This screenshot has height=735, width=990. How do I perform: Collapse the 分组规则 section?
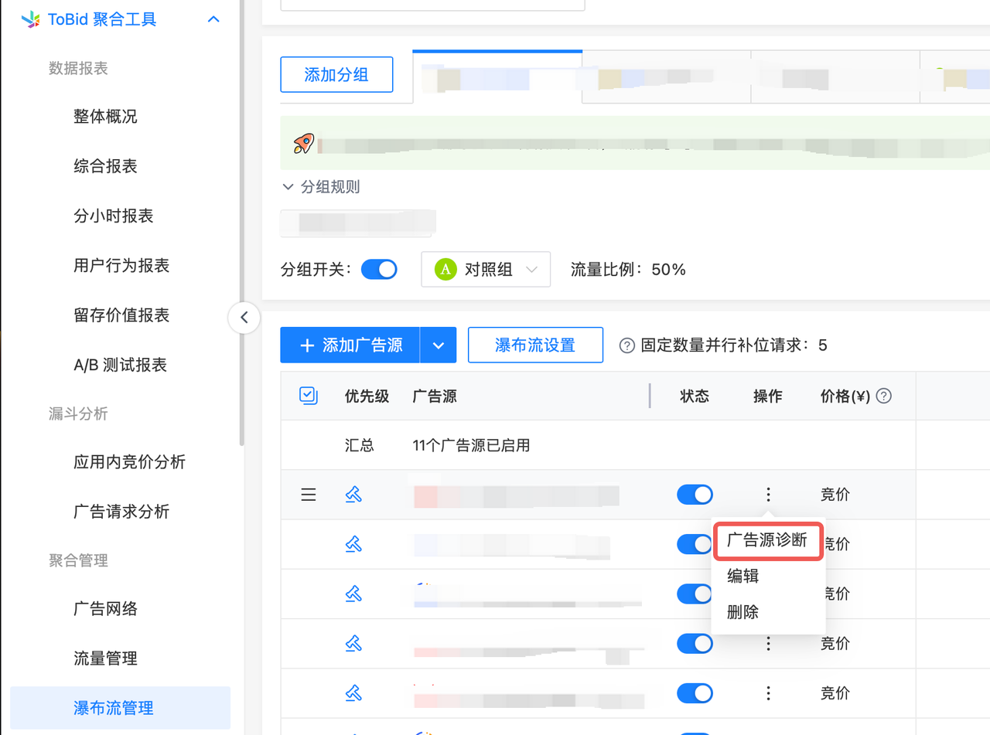[288, 187]
